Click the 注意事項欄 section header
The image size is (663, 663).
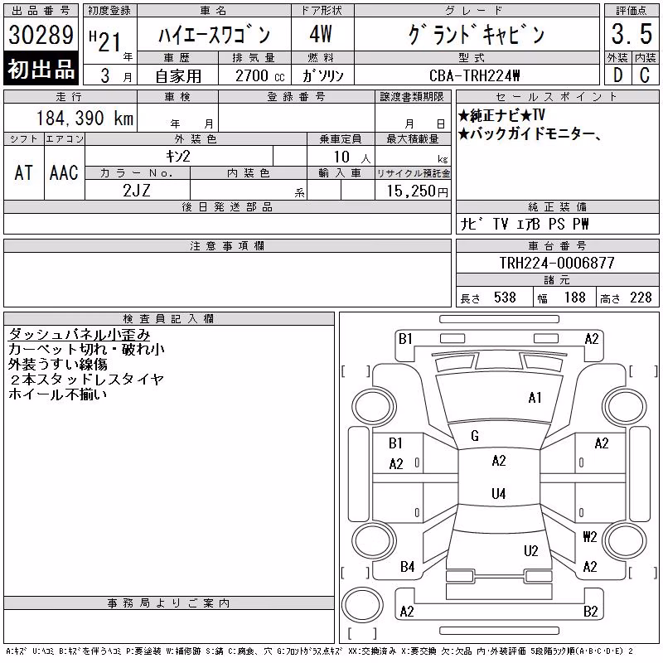point(227,245)
